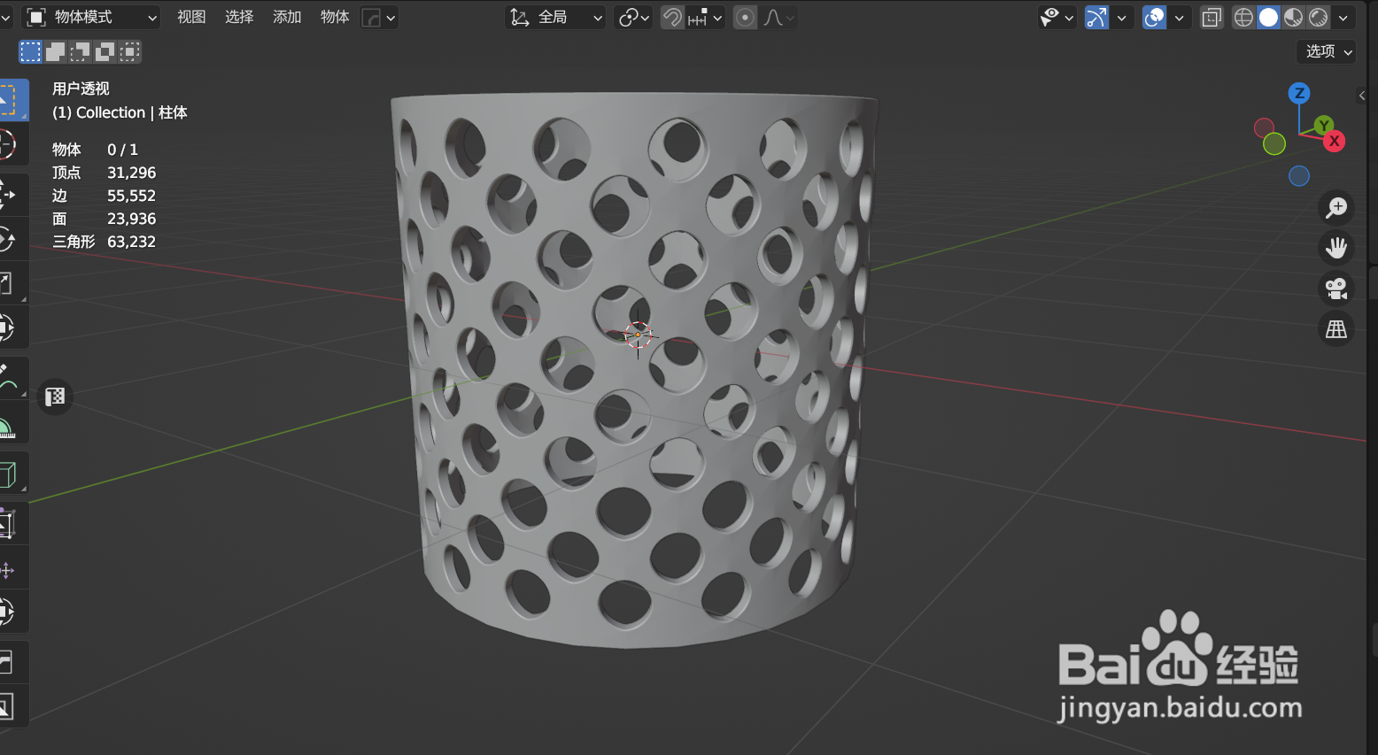Expand overlay options dropdown arrow
This screenshot has height=755, width=1378.
click(1179, 18)
